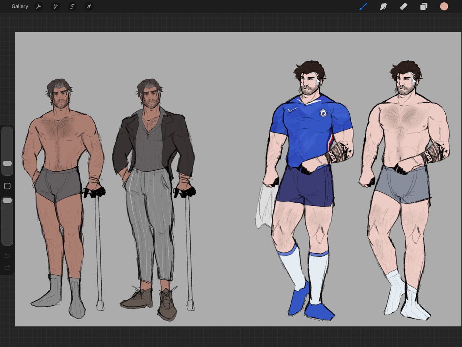Screen dimensions: 462x347
Task: Open the Adjustments magic wand menu
Action: (x=55, y=7)
